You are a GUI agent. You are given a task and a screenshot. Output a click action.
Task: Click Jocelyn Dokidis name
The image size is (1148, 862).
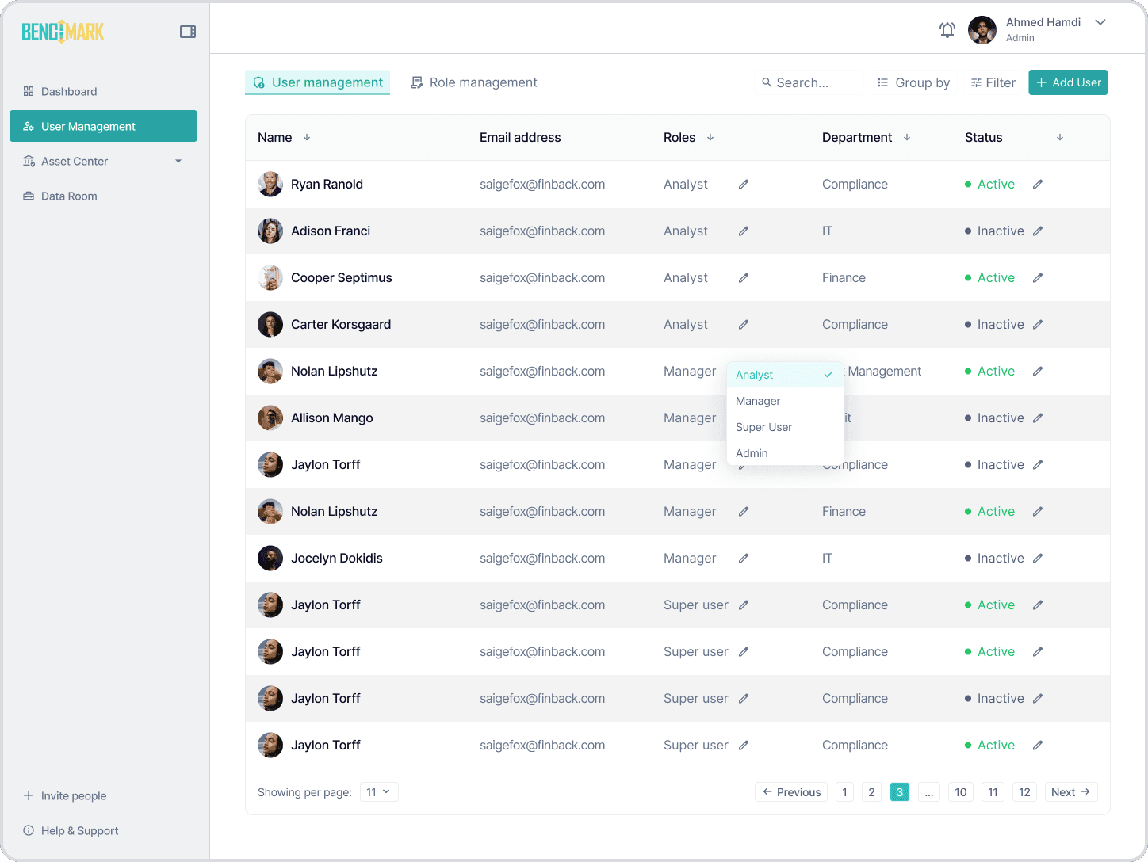(336, 558)
